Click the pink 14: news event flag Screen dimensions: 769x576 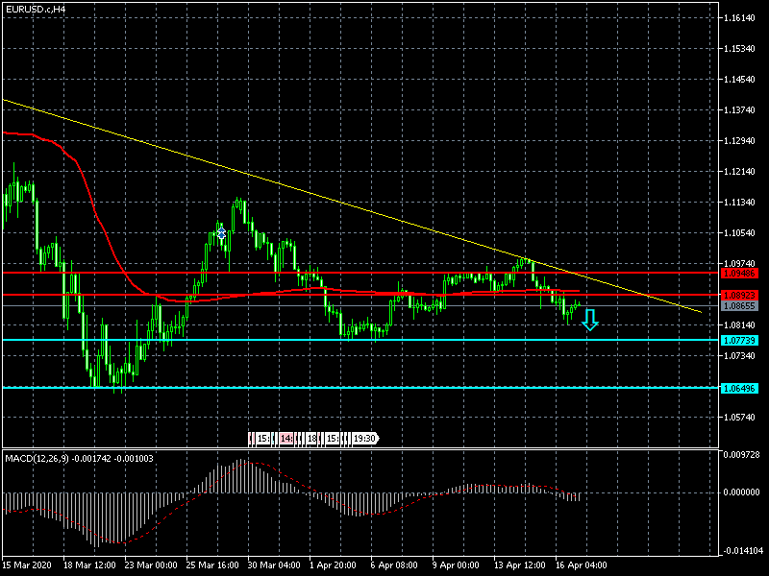coord(286,438)
